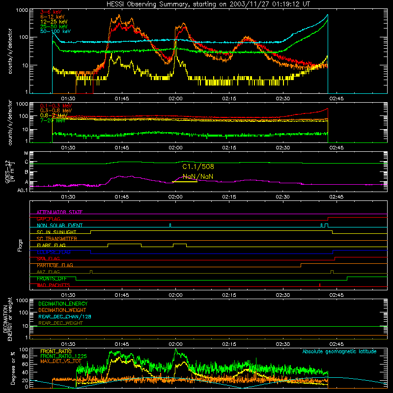Select the 'GAP_FLAG' label
Viewport: 393px width, 393px height.
(x=48, y=219)
